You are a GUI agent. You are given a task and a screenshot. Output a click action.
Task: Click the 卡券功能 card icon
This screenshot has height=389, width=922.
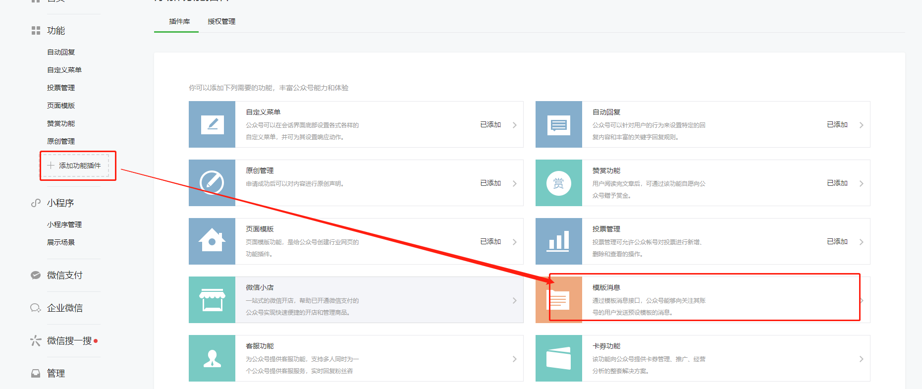(558, 358)
